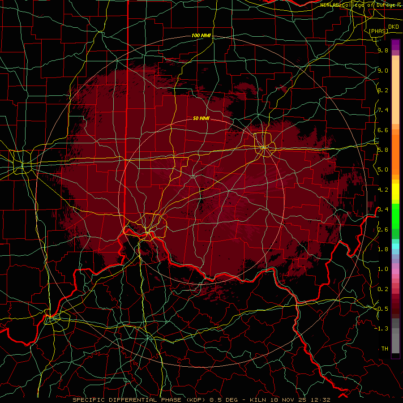Click the 1.8 legend value
403x403 pixels.
pyautogui.click(x=383, y=249)
